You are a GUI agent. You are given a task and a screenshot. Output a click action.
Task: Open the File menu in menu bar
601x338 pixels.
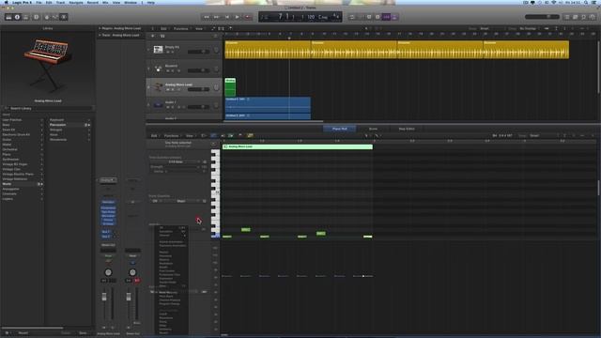coord(39,2)
